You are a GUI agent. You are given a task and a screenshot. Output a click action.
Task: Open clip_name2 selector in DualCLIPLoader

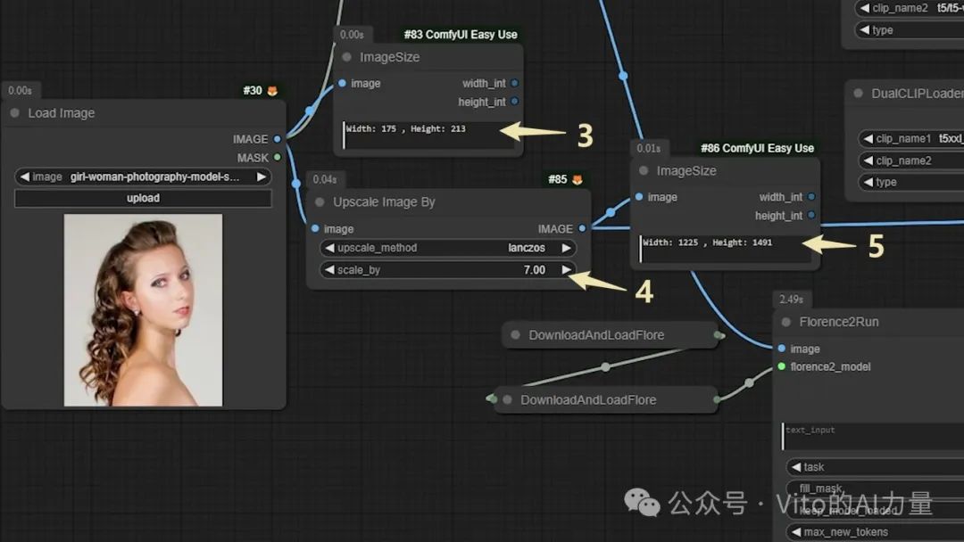(x=910, y=160)
